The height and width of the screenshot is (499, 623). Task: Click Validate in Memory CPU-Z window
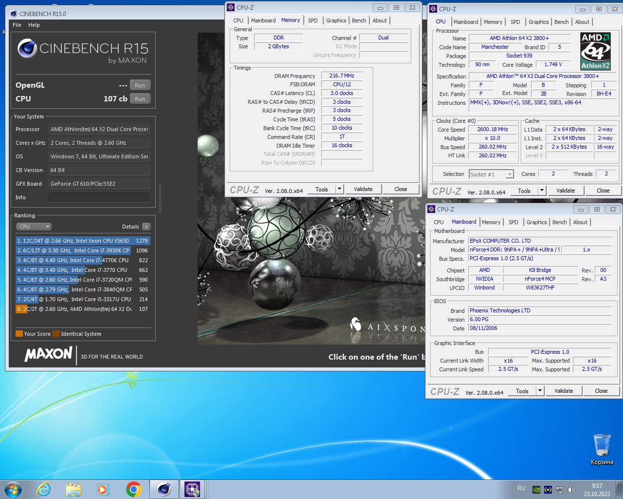point(363,189)
